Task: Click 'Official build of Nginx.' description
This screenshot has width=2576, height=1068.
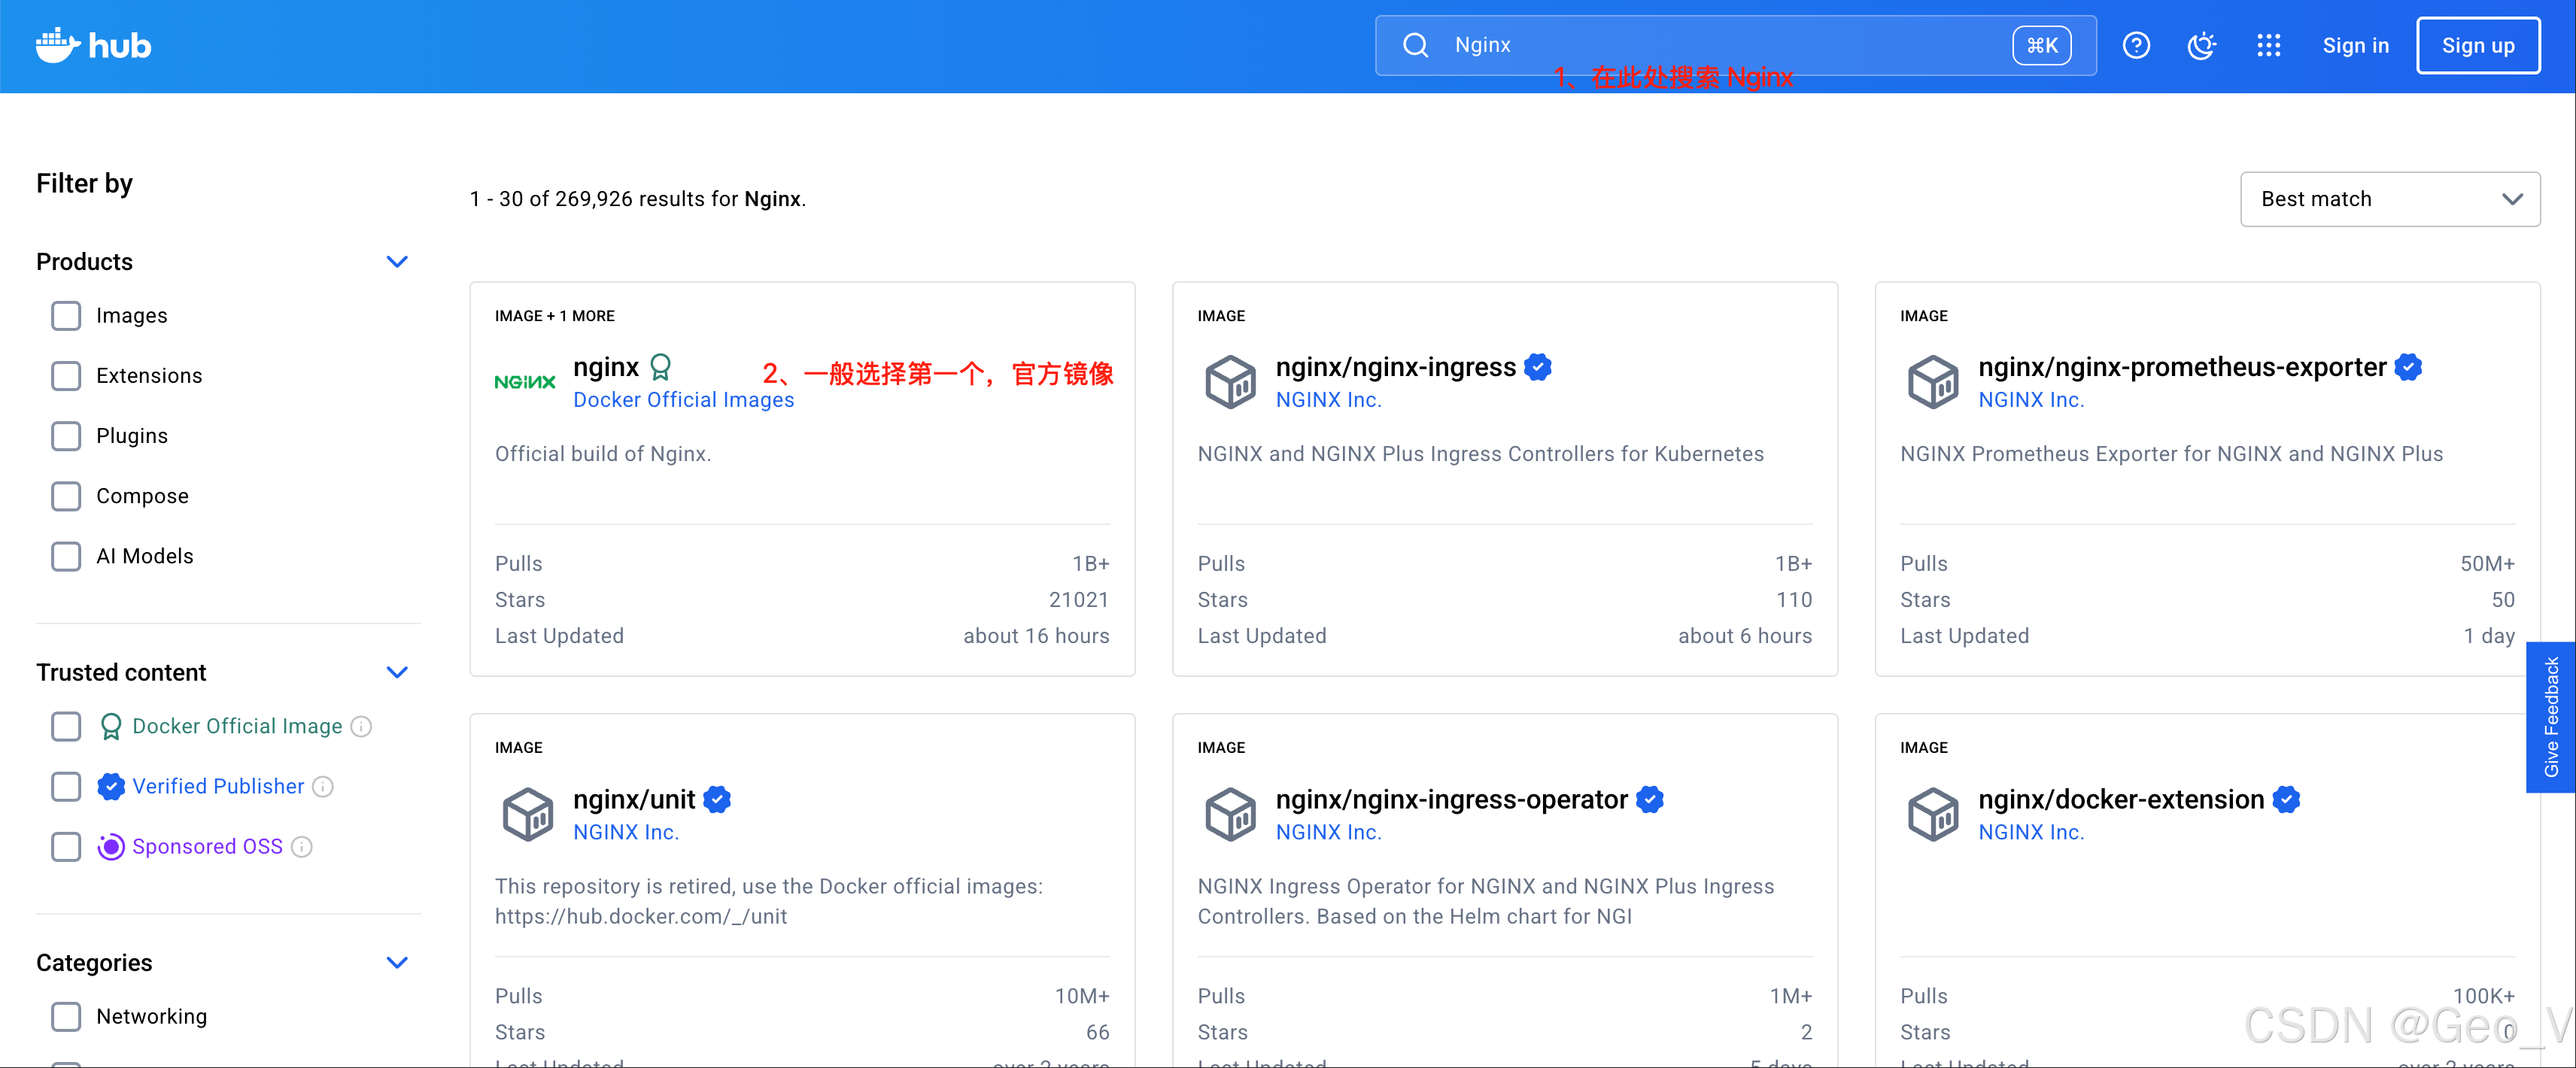Action: [603, 454]
